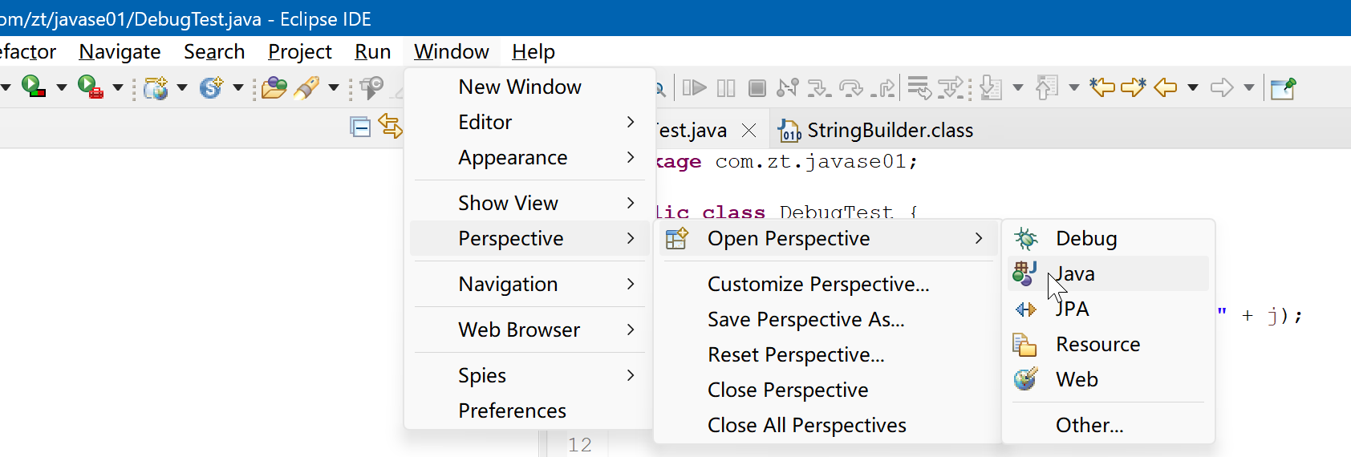Click the Terminate stop icon

757,87
